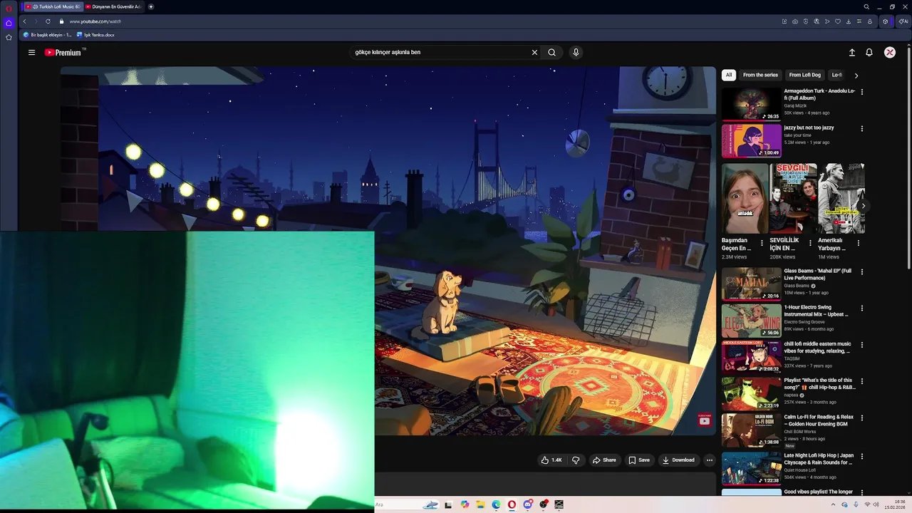Screen dimensions: 912x513
Task: Show next filter chips with arrow
Action: point(856,75)
